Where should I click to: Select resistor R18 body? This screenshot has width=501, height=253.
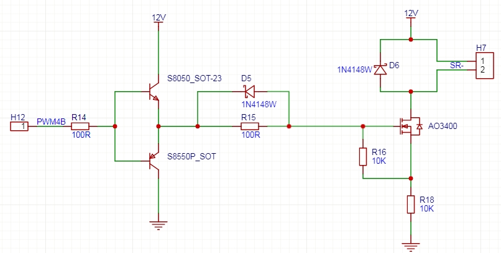click(411, 205)
